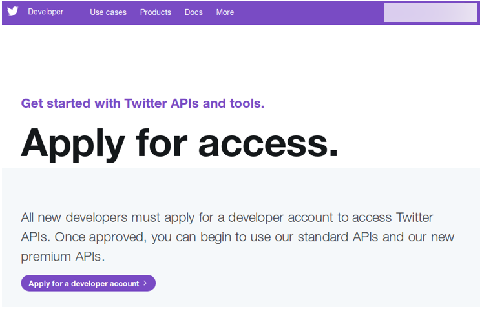
Task: Open the Use cases menu
Action: pyautogui.click(x=108, y=12)
